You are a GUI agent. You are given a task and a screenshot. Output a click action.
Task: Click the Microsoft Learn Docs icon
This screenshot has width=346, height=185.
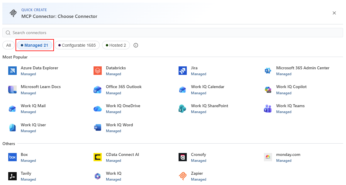[x=12, y=90]
